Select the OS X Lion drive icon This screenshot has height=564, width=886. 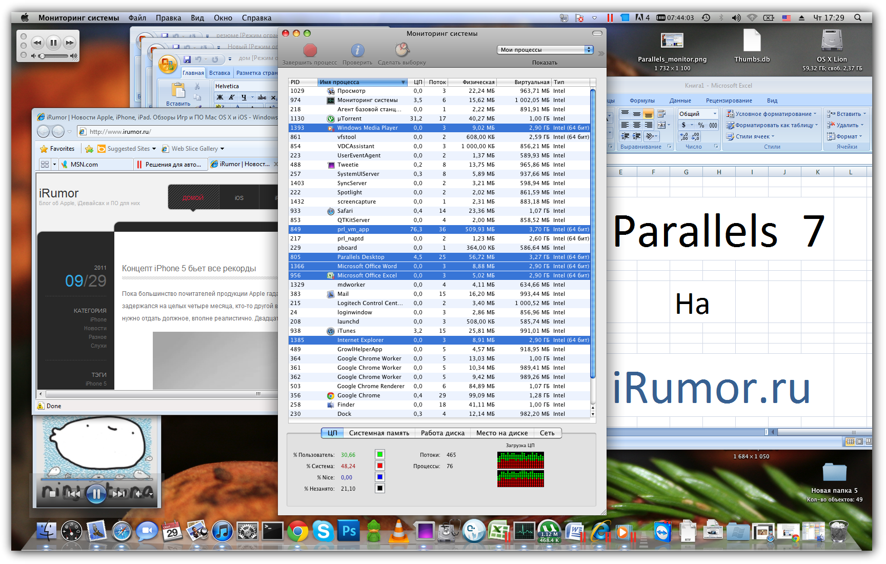(832, 40)
